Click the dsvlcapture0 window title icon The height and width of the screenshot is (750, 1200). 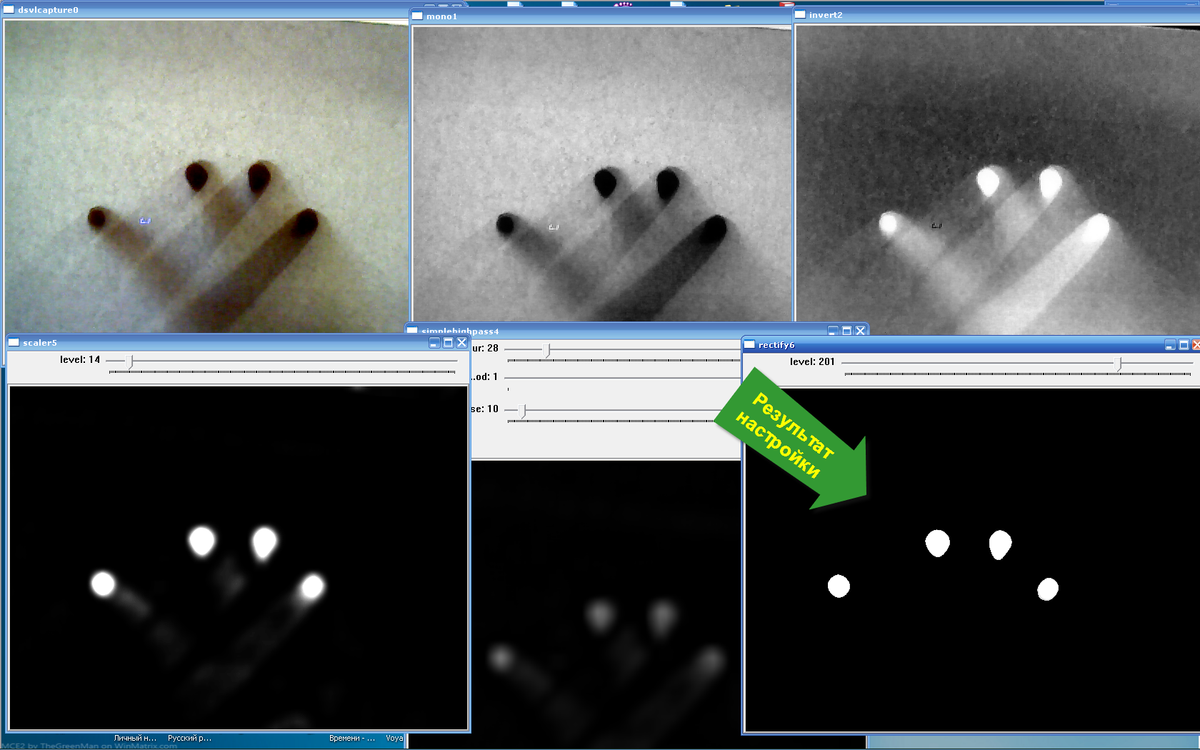[x=9, y=9]
